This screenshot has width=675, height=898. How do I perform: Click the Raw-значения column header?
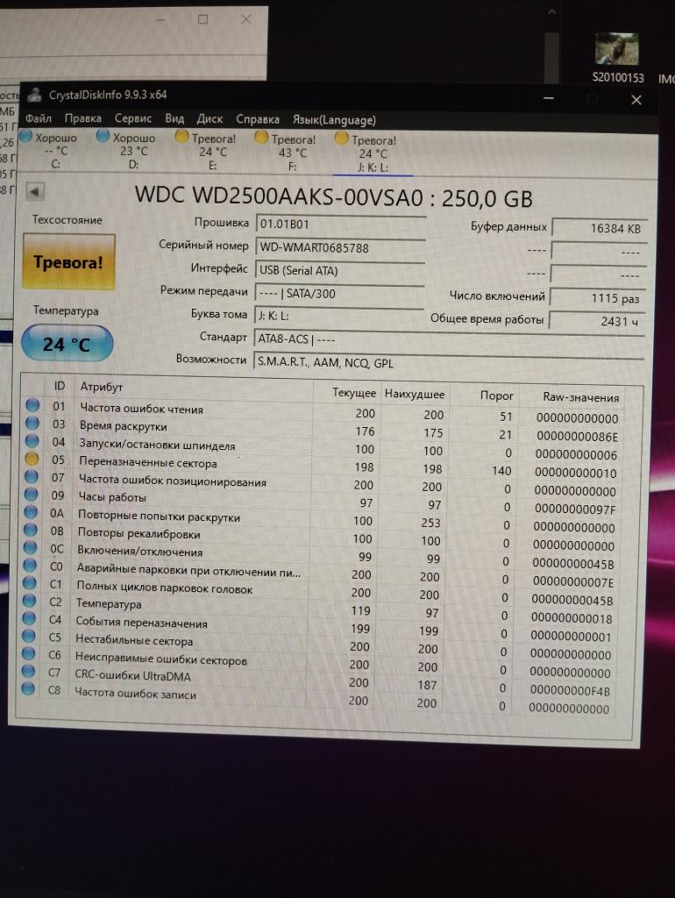tap(580, 397)
